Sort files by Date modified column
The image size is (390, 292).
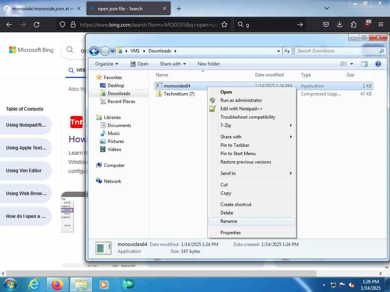tap(269, 75)
